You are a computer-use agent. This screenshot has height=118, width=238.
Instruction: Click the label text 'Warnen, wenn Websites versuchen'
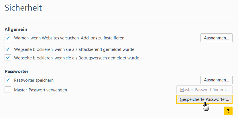pyautogui.click(x=47, y=38)
